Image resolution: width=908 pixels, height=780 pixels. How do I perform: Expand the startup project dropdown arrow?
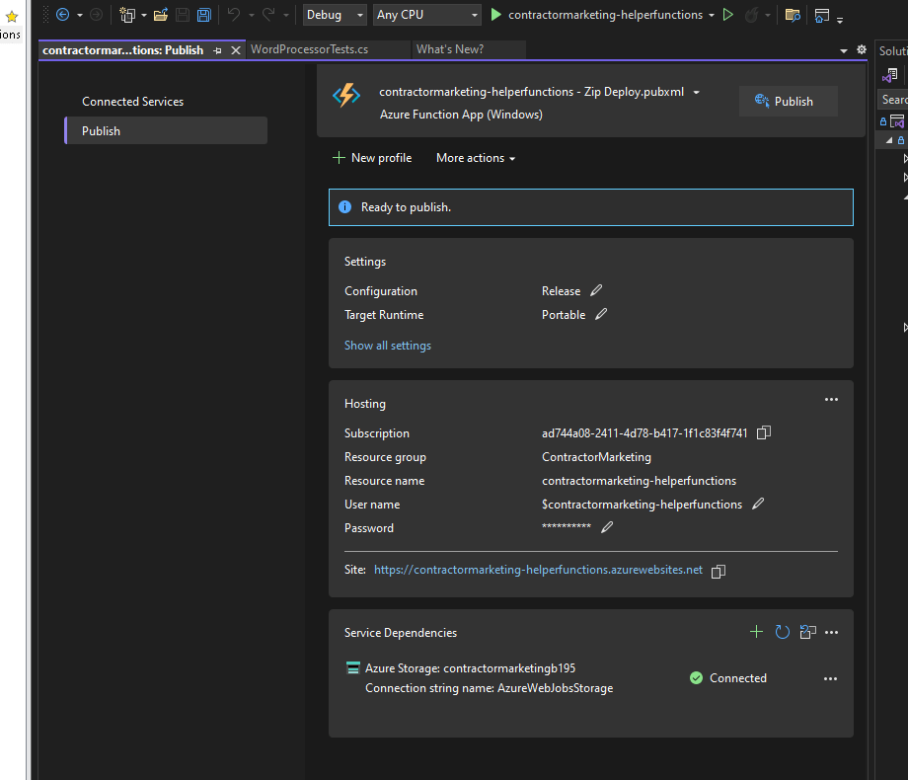pos(712,15)
